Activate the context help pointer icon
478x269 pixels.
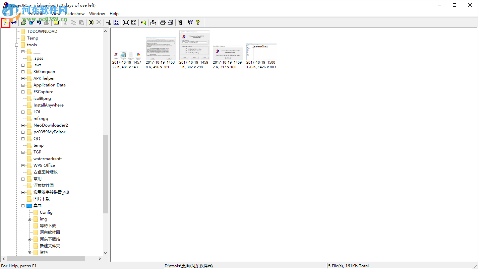click(190, 22)
